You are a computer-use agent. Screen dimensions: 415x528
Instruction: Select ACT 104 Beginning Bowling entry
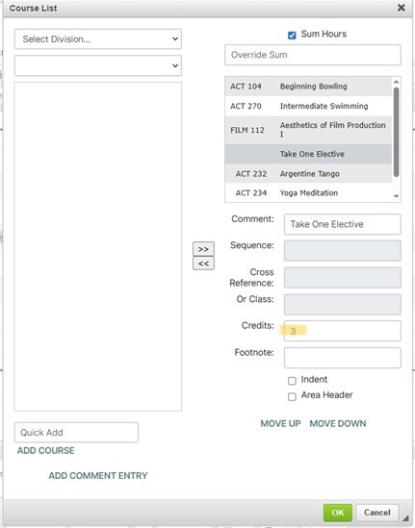tap(308, 87)
